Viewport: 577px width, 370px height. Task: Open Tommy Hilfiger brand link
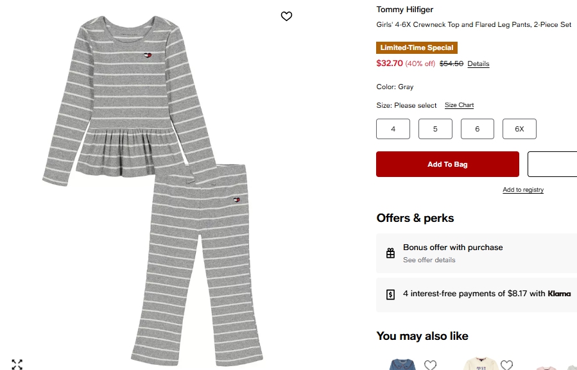404,10
